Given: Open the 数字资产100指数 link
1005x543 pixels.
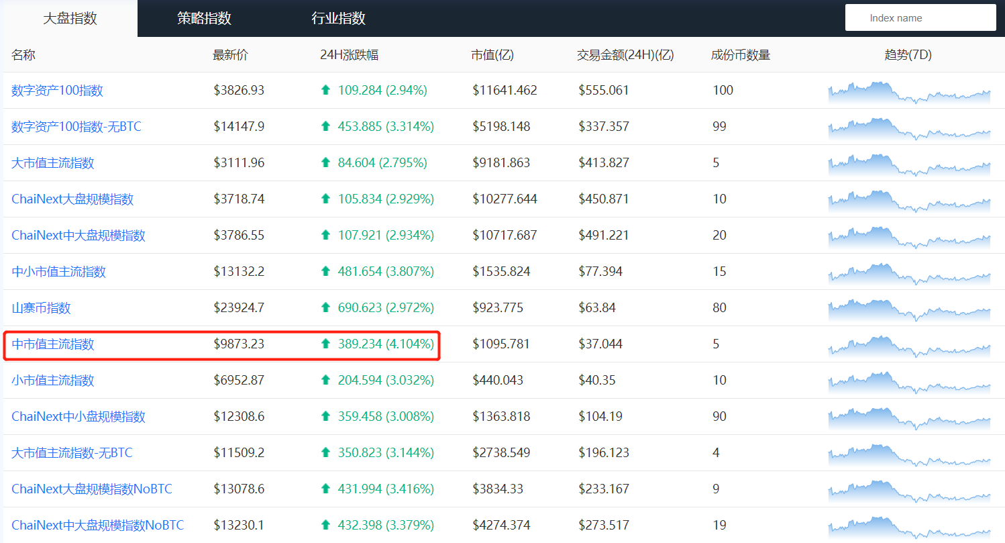Looking at the screenshot, I should click(58, 90).
